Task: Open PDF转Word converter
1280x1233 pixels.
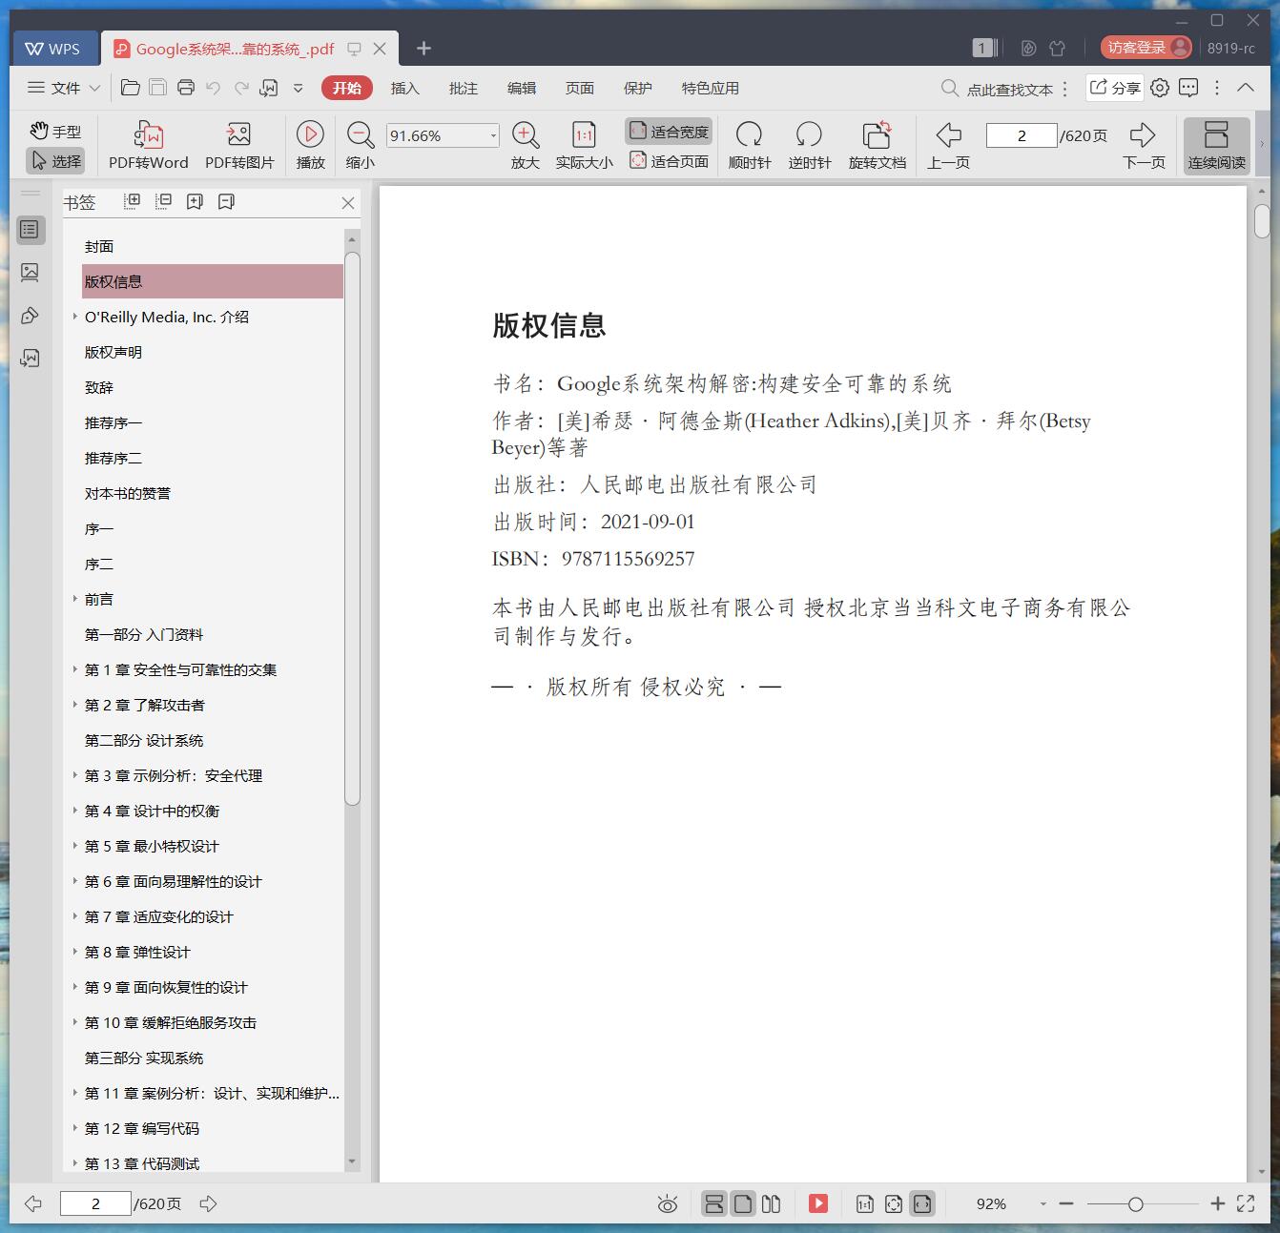Action: (x=149, y=146)
